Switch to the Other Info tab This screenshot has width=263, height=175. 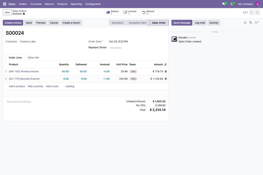point(33,58)
